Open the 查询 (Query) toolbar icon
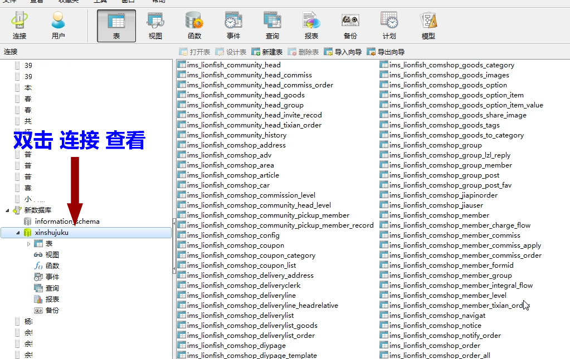The height and width of the screenshot is (359, 570). coord(272,26)
